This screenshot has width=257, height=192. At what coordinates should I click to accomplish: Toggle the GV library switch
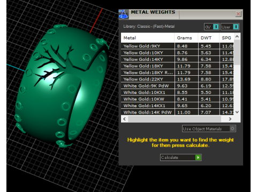tap(211, 27)
